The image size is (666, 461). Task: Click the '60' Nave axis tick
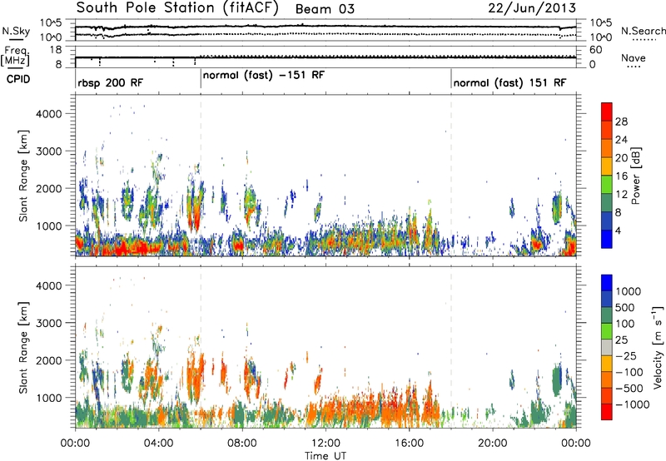[x=596, y=50]
